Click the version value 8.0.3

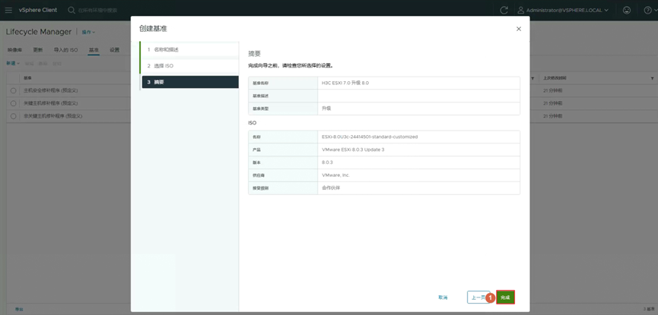point(327,162)
